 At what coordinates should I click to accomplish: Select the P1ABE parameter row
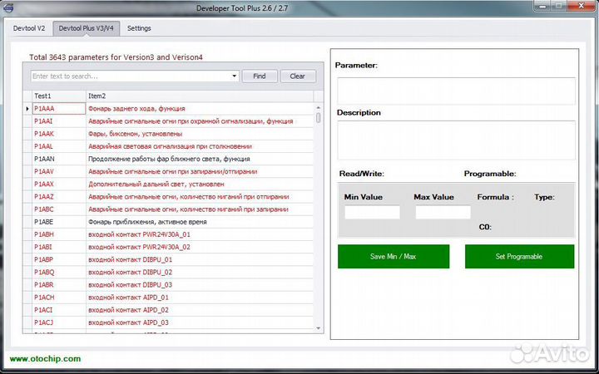tap(166, 222)
